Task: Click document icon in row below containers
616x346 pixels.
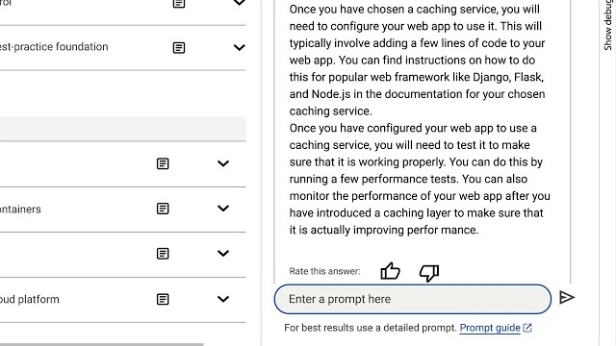Action: point(163,254)
